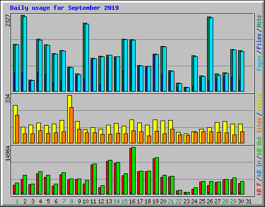Click the orange sites bar for day 8
265x207 pixels.
[71, 125]
